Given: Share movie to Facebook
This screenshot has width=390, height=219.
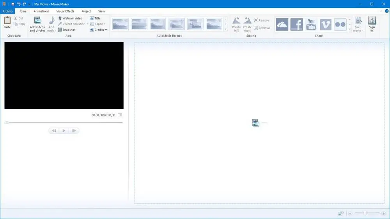Looking at the screenshot, I should point(296,24).
